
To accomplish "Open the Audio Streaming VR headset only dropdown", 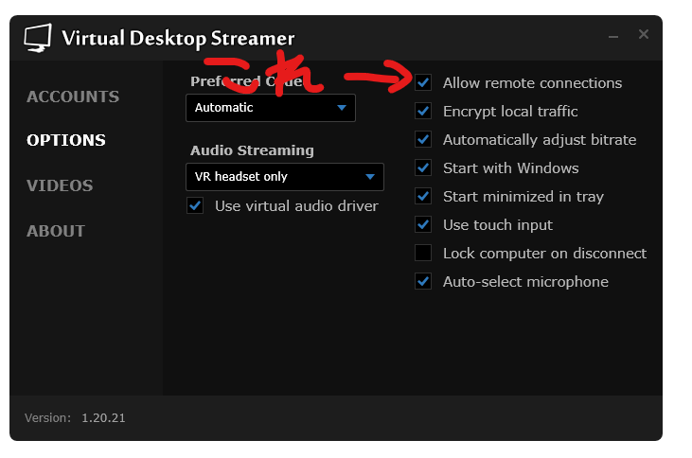I will pos(285,177).
